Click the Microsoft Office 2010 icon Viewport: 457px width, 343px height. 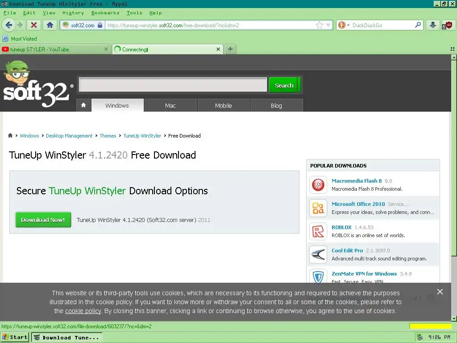coord(318,208)
